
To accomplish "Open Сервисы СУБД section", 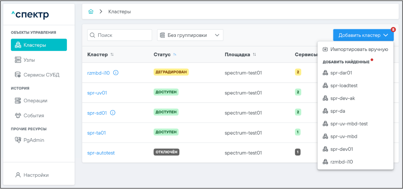I will pos(41,75).
